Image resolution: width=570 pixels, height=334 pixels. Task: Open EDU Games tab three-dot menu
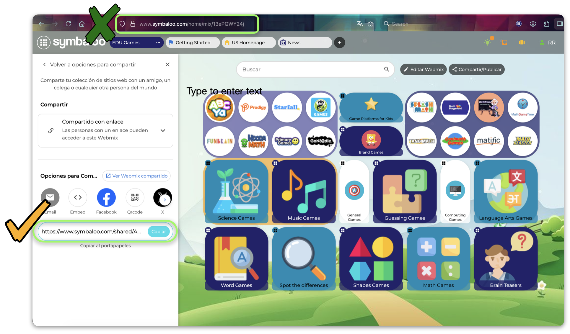tap(158, 42)
